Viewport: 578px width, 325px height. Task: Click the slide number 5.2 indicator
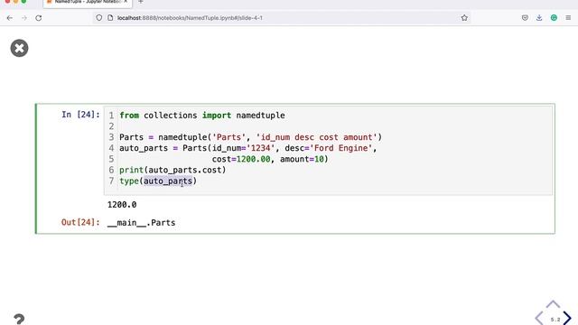point(555,320)
